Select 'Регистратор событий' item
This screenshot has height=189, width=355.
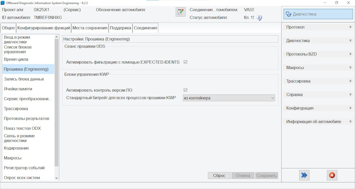pos(28,168)
